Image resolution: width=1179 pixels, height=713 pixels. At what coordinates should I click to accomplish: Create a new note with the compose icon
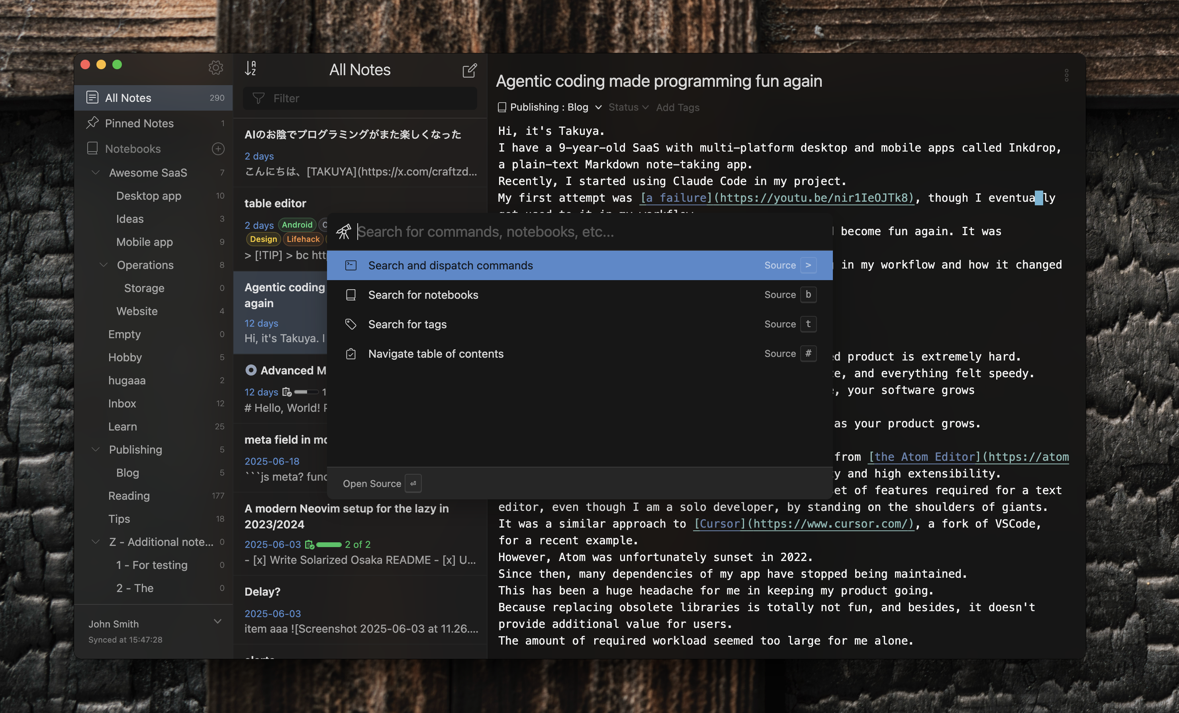pos(469,70)
